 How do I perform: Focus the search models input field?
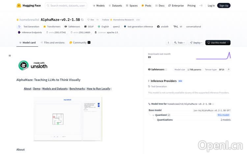[x=68, y=6]
